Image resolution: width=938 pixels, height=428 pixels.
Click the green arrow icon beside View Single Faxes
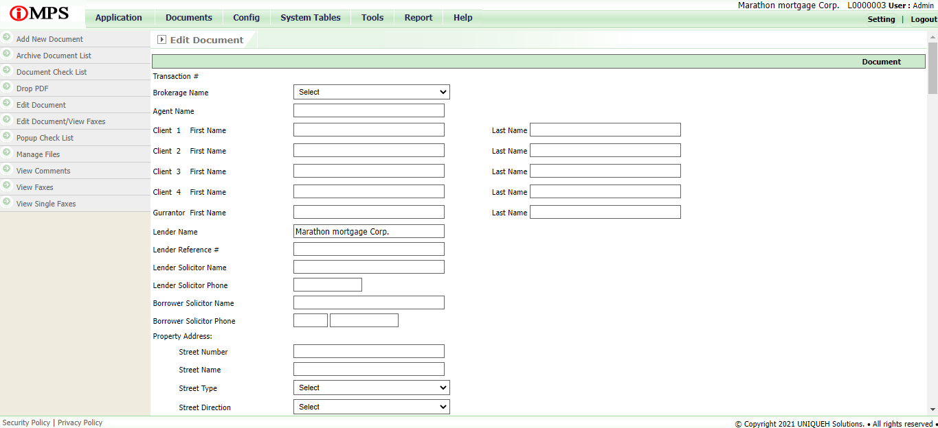pos(7,202)
